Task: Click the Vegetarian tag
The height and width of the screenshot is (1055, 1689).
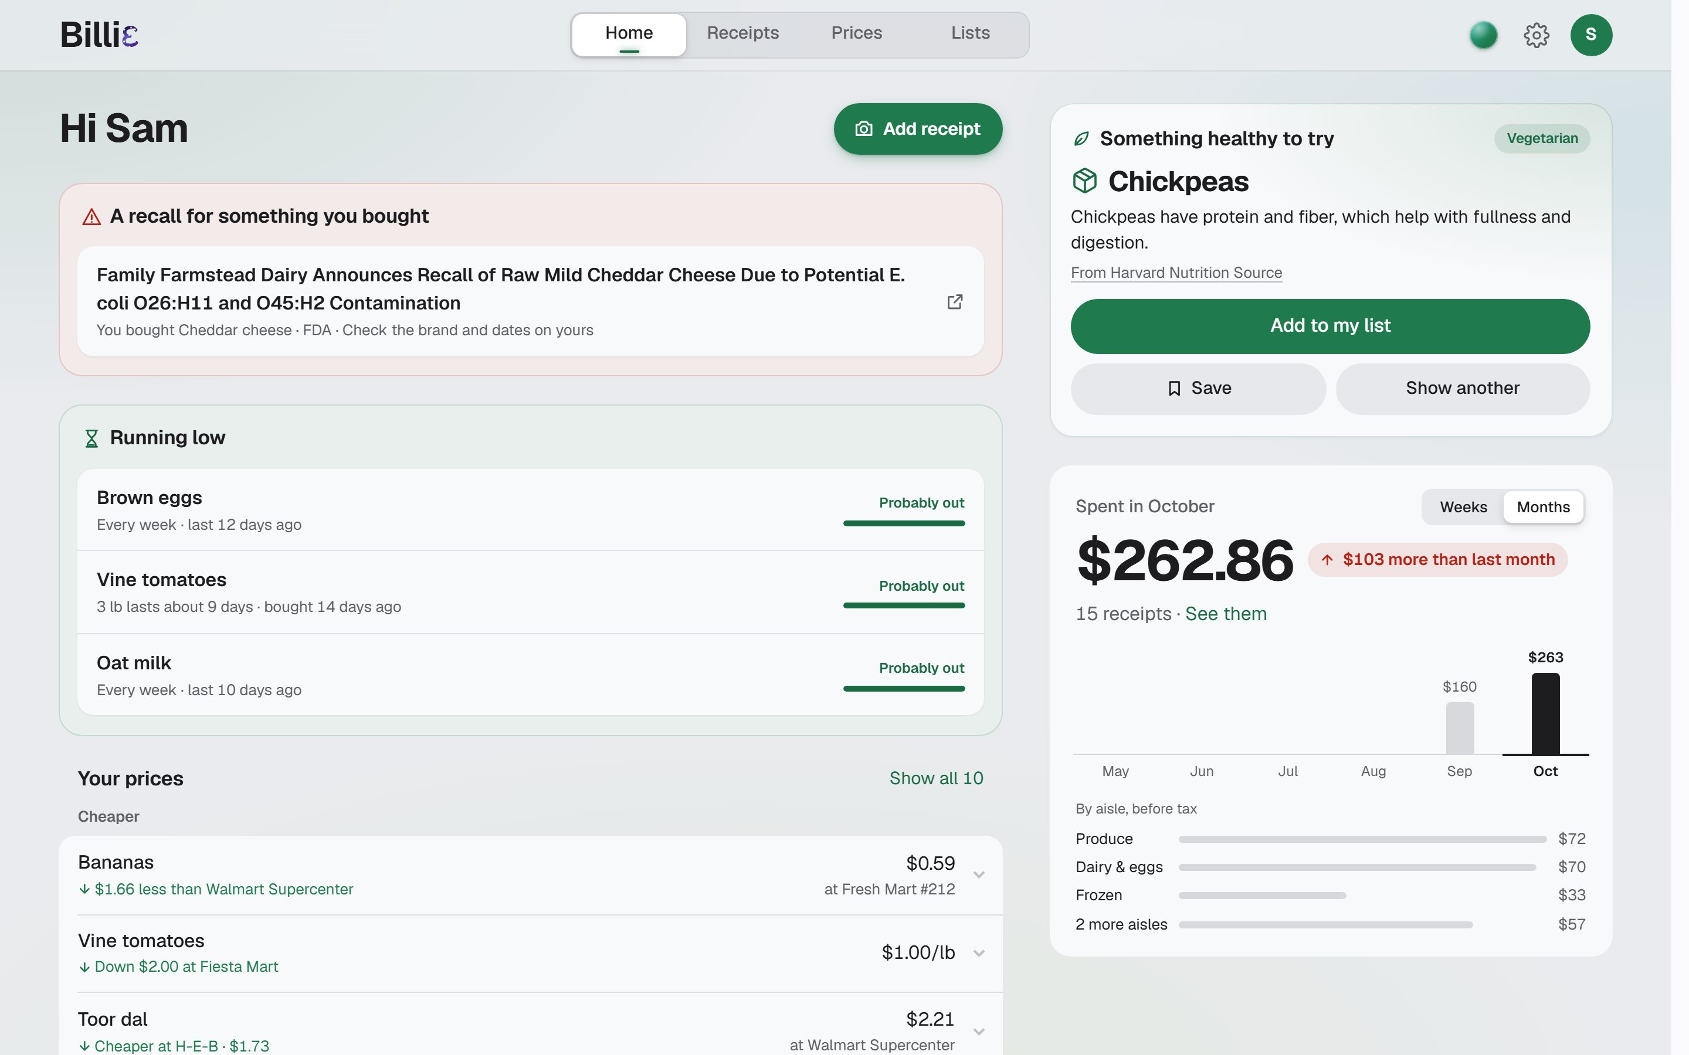Action: (1542, 139)
